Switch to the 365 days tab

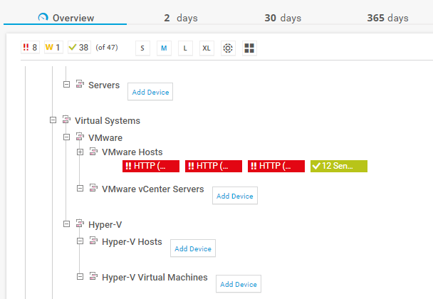coord(387,18)
